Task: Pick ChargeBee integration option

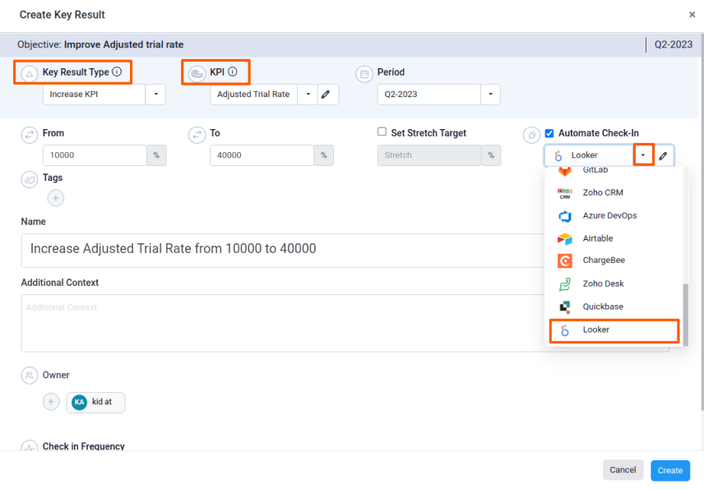Action: click(x=614, y=261)
